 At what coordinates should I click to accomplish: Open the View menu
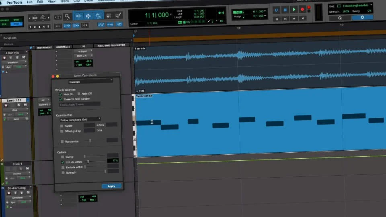(51, 2)
